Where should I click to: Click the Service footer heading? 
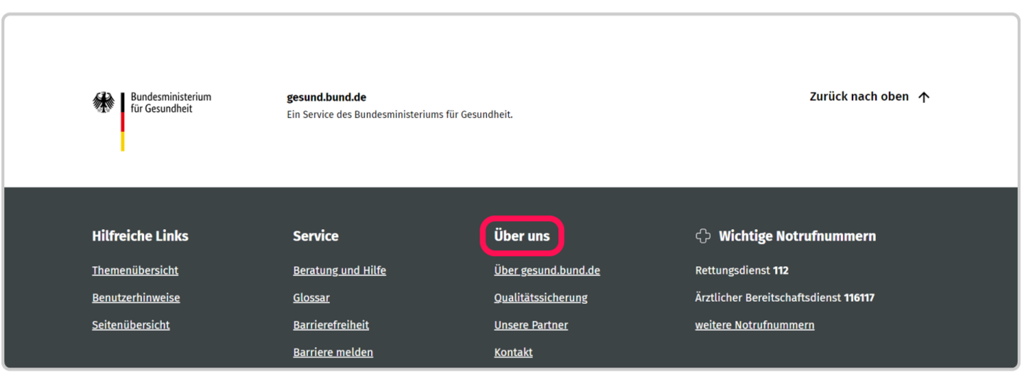[x=315, y=236]
